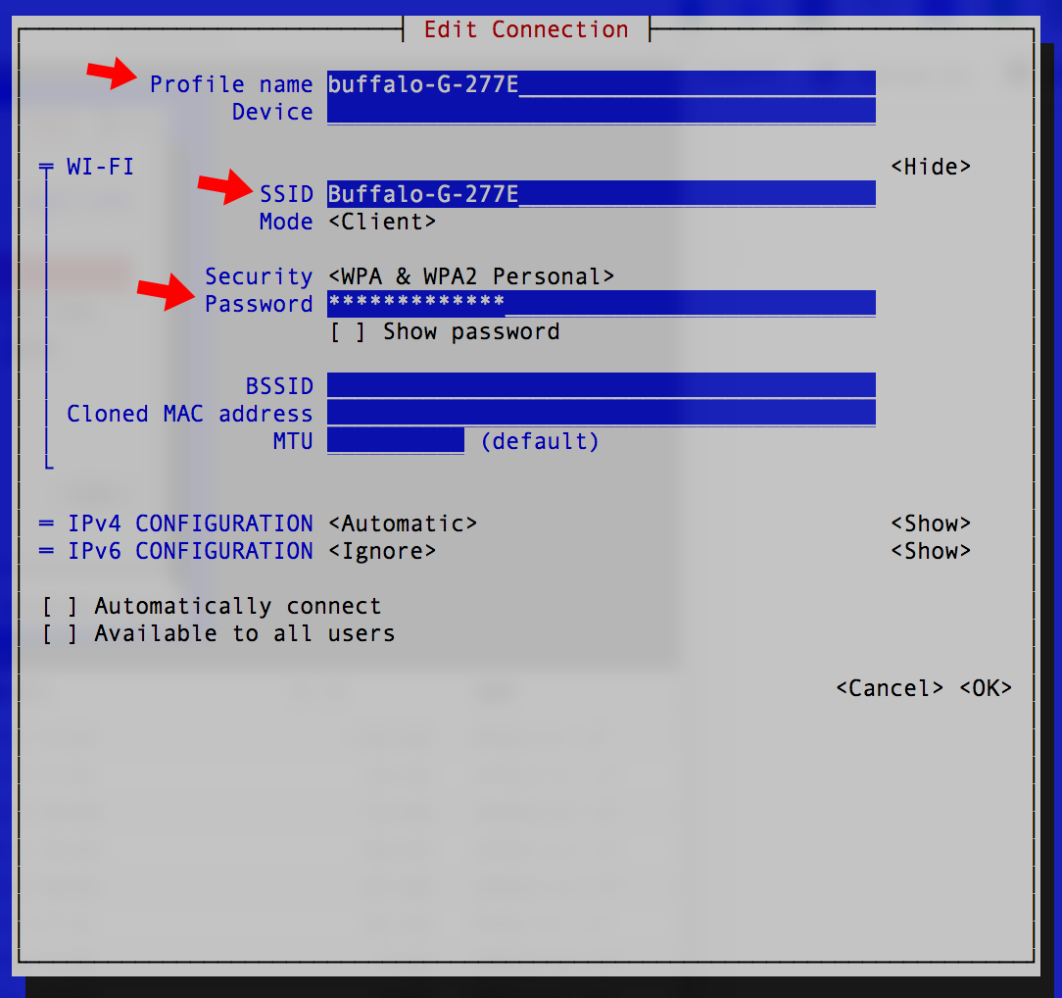Hide the WI-FI section

click(x=931, y=166)
